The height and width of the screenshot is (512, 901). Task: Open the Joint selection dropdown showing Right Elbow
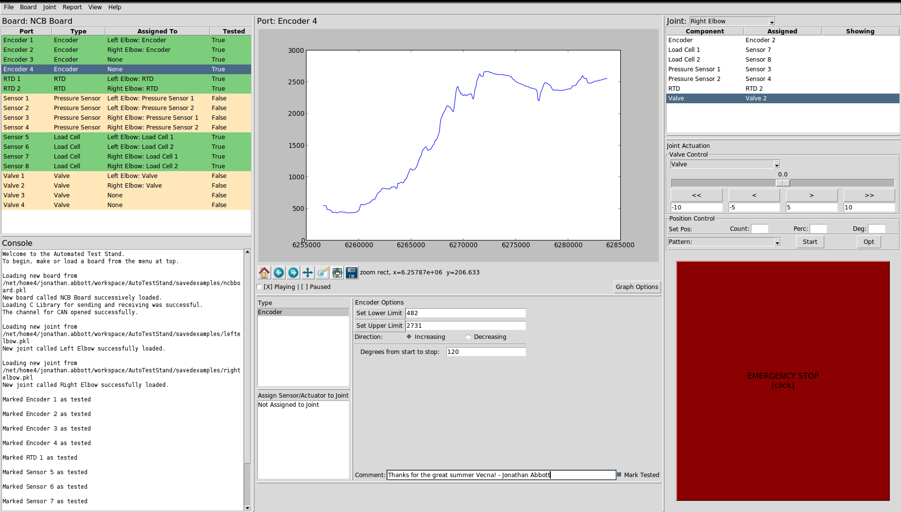point(772,22)
